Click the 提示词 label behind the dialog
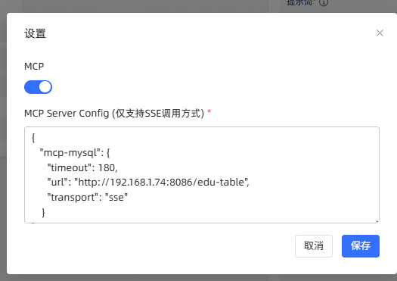Viewport: 397px width, 281px height. [299, 2]
